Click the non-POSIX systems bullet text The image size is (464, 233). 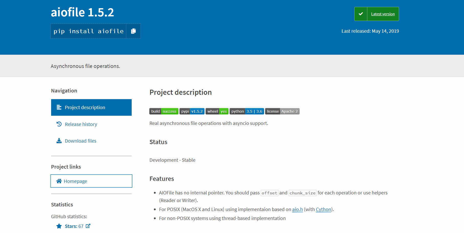click(x=222, y=218)
